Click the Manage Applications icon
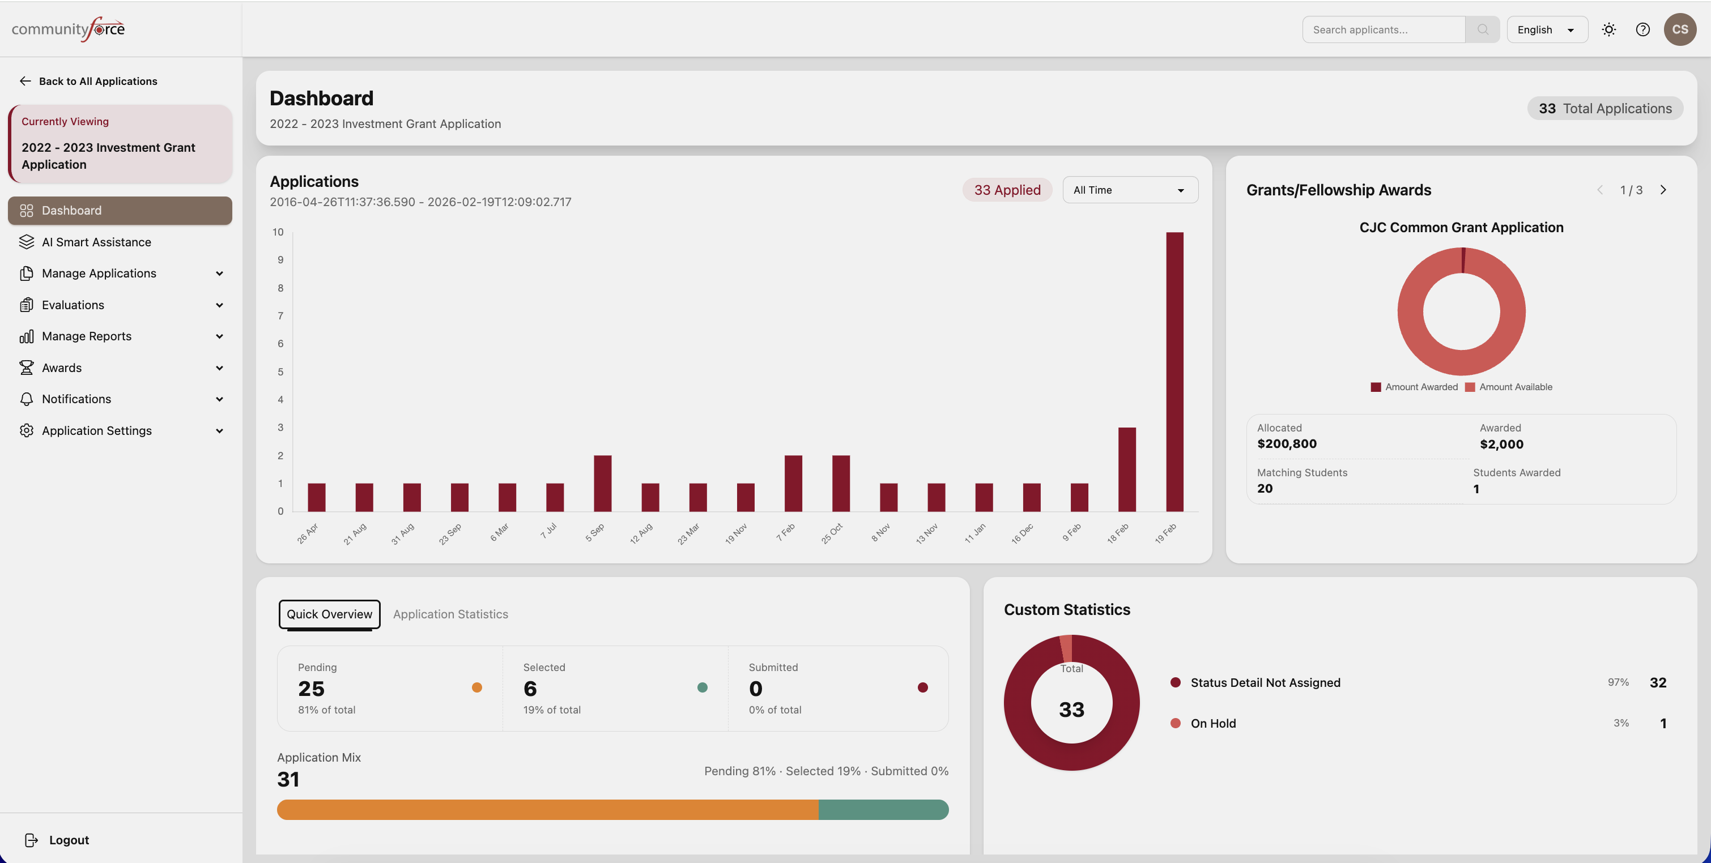The image size is (1711, 863). [27, 273]
